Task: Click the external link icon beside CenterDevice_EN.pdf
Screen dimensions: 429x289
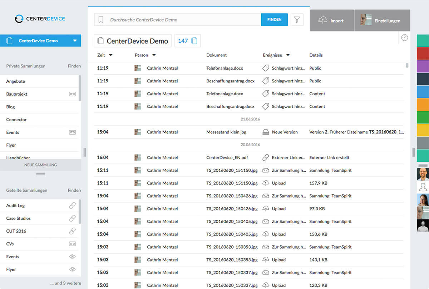Action: (265, 157)
